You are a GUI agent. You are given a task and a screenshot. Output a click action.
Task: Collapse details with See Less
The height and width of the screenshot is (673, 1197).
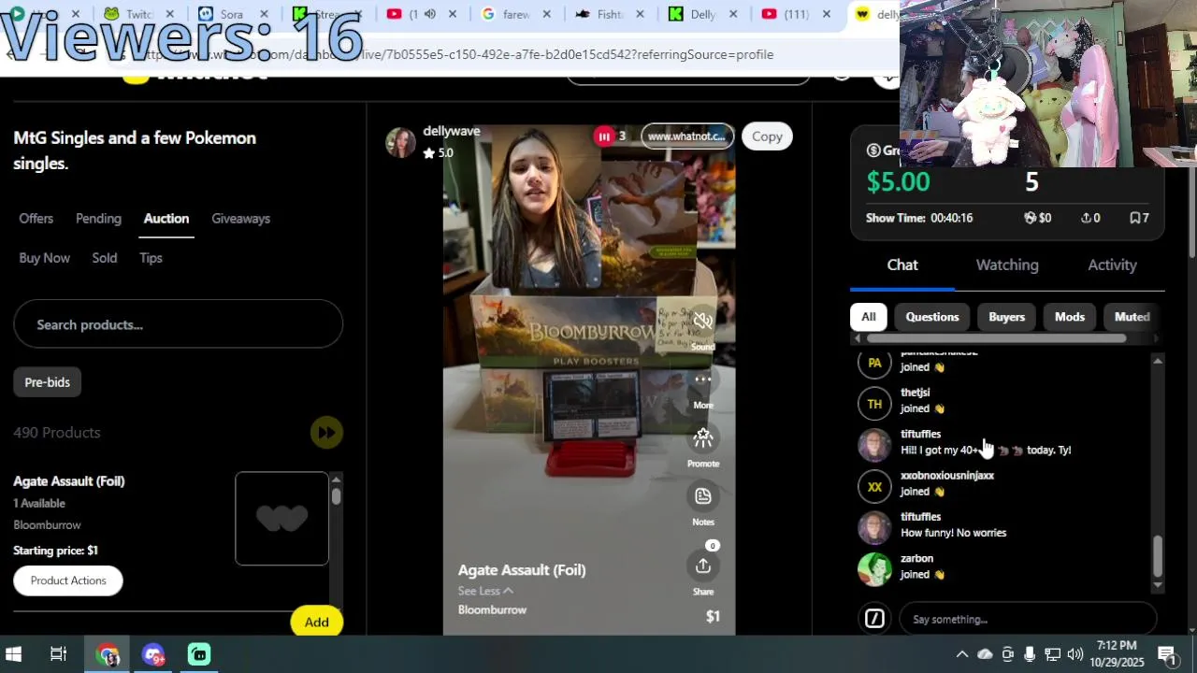pos(485,591)
